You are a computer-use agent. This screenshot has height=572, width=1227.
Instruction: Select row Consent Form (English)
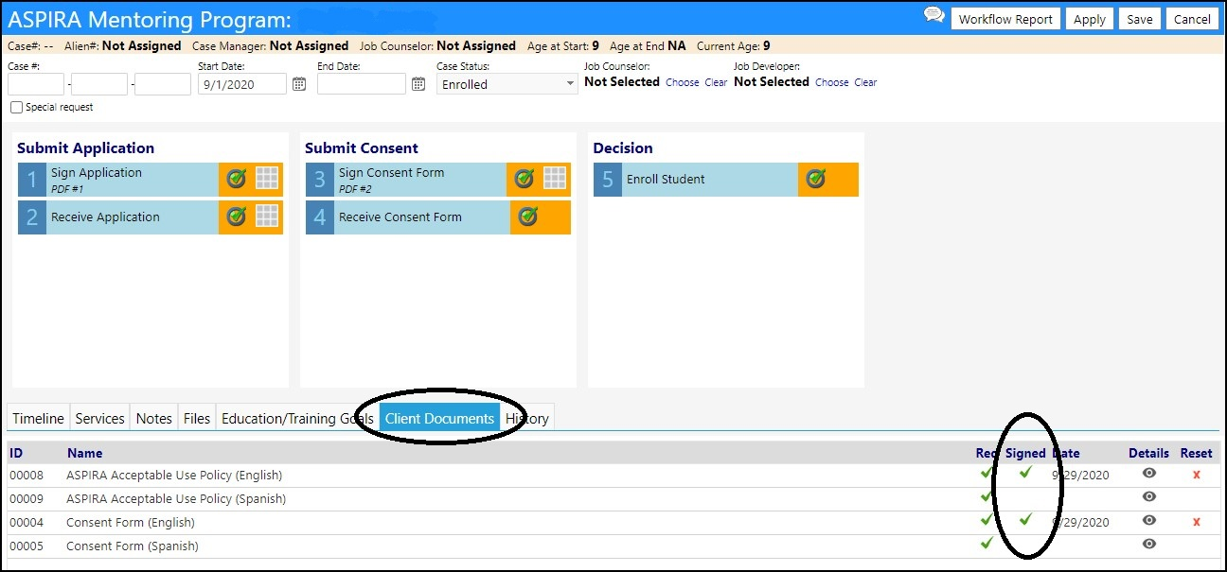[x=613, y=522]
